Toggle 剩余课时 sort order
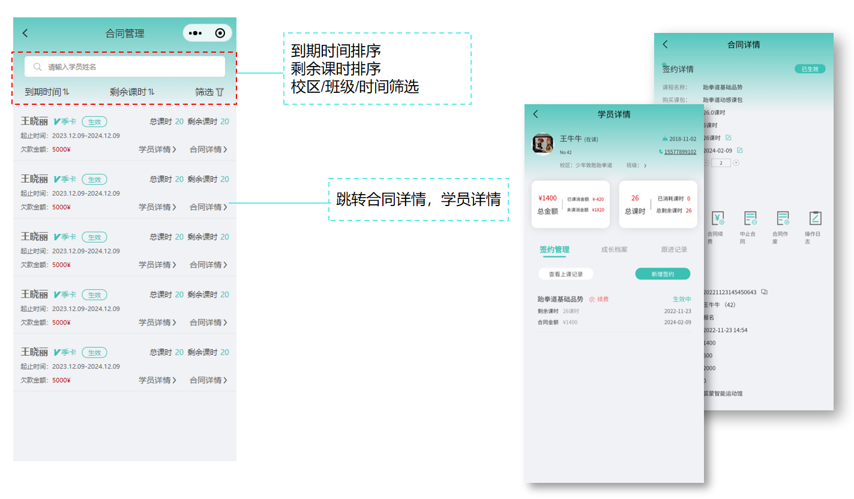This screenshot has height=499, width=854. pos(132,92)
